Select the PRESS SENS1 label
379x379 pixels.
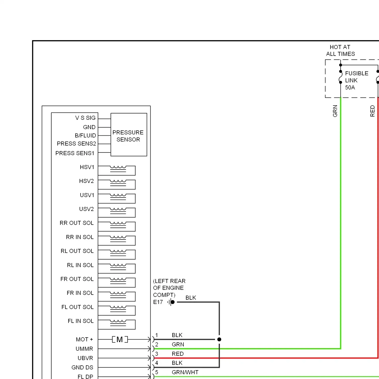pyautogui.click(x=75, y=153)
